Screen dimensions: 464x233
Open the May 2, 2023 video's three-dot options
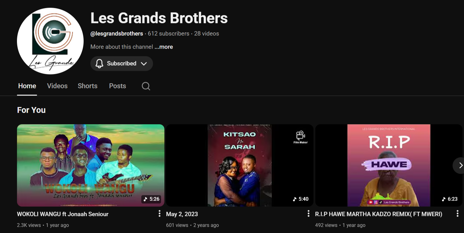click(308, 214)
